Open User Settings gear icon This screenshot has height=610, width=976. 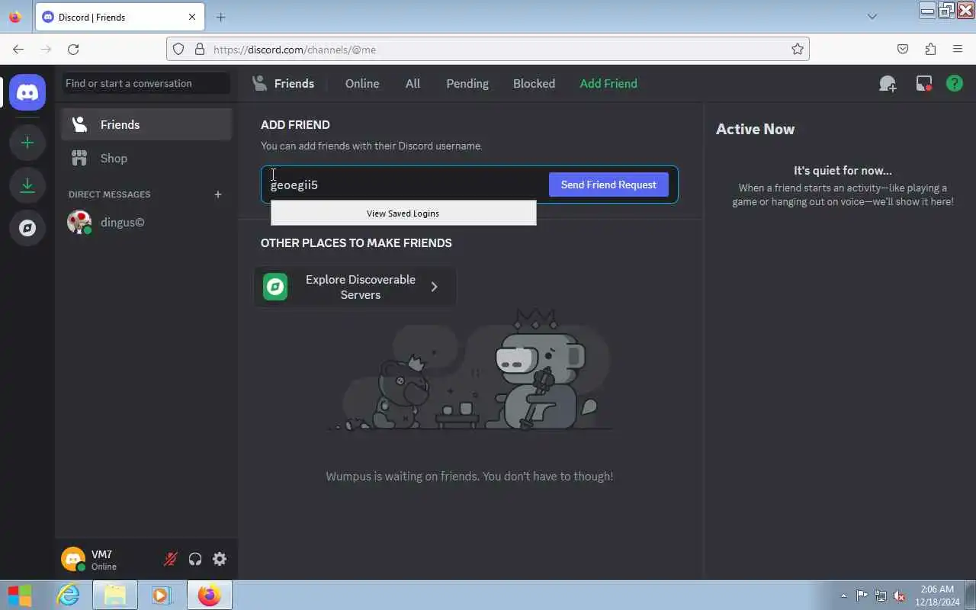click(x=220, y=559)
